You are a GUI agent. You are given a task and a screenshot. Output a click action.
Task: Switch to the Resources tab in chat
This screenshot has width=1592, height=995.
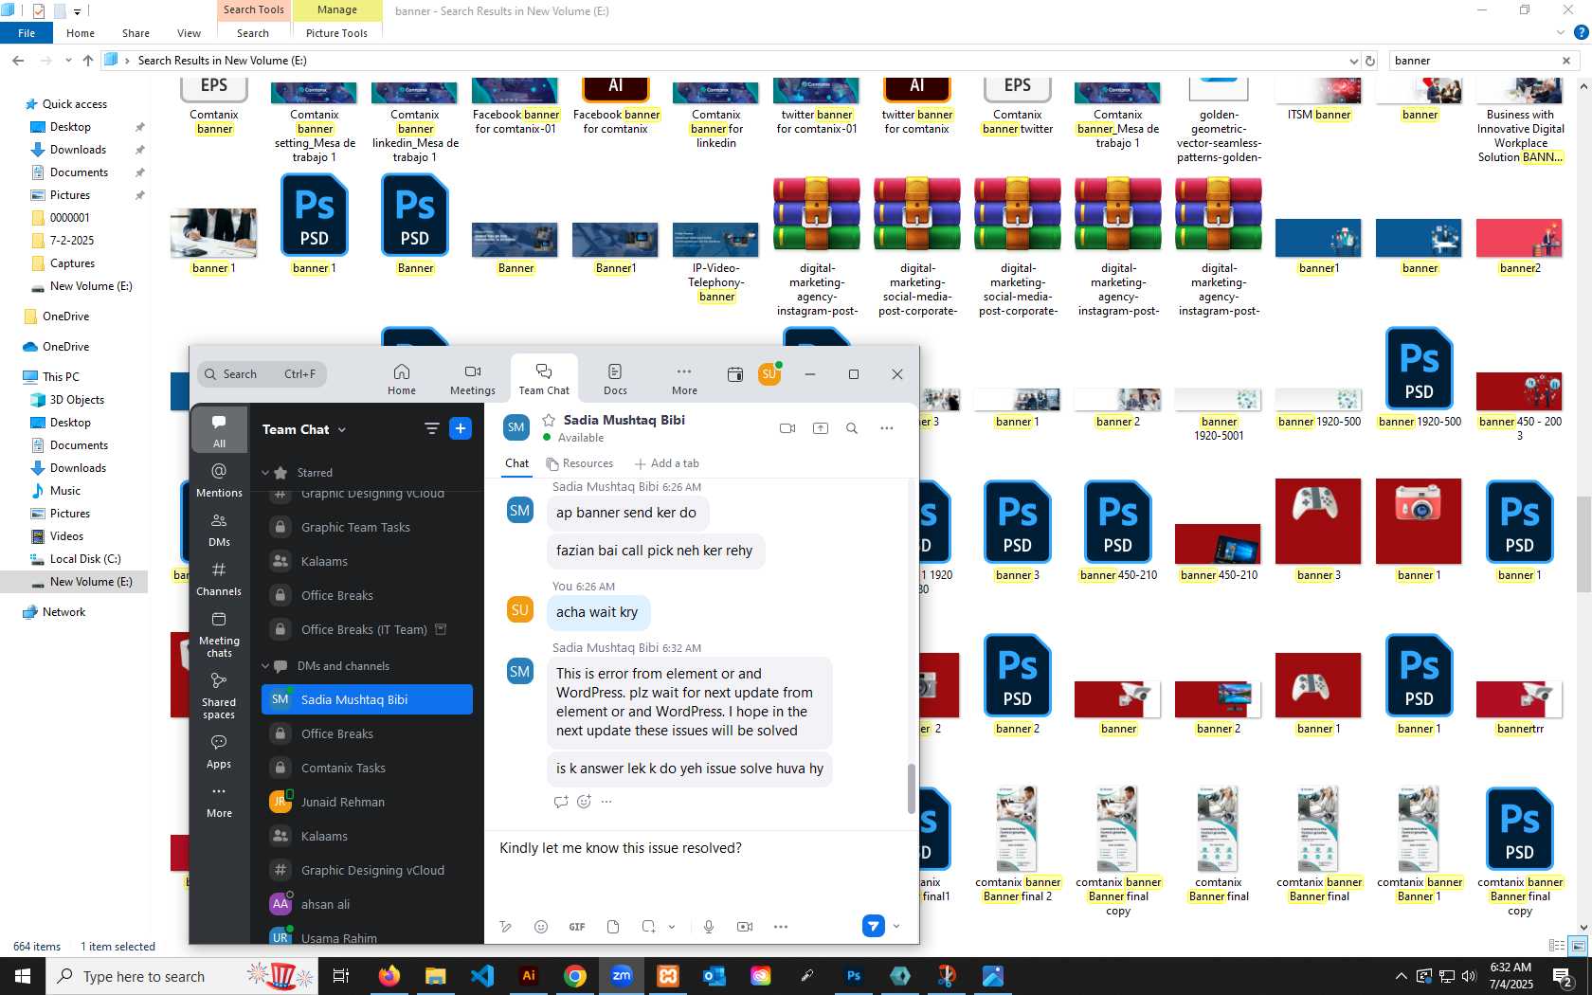coord(579,463)
